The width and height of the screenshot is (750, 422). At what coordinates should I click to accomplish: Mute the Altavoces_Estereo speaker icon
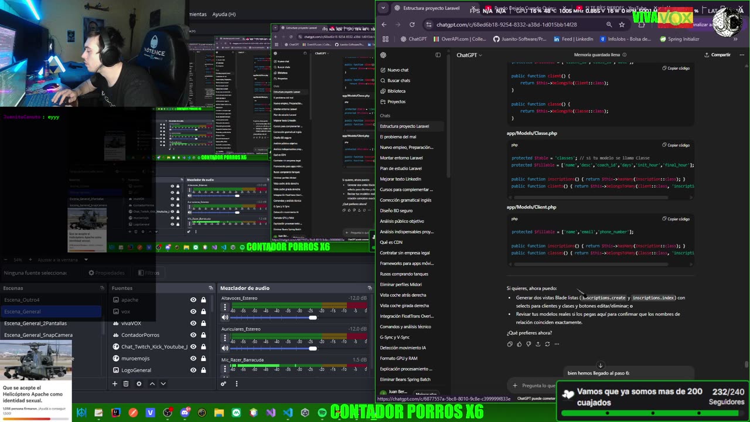click(x=225, y=317)
